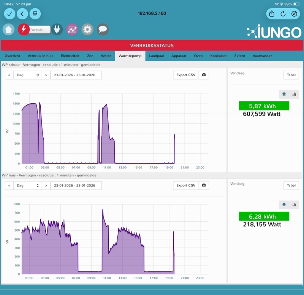Select the Warmtepomp tab
The height and width of the screenshot is (295, 304).
pyautogui.click(x=130, y=56)
